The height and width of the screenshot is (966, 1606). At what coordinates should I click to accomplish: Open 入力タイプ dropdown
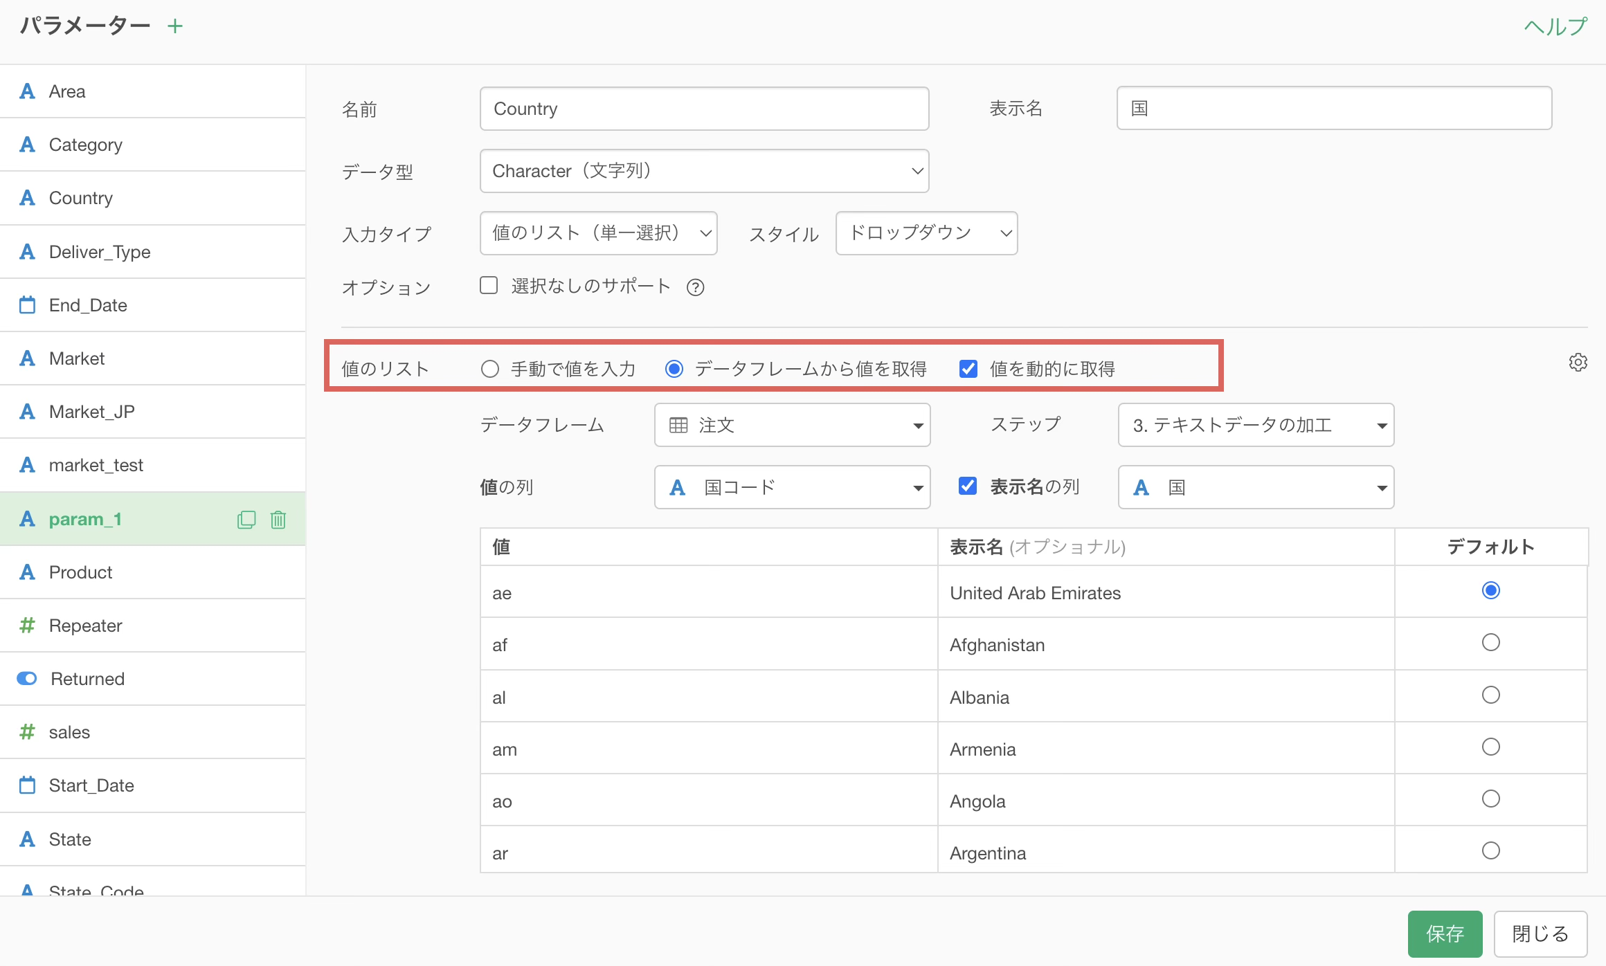[x=598, y=233]
